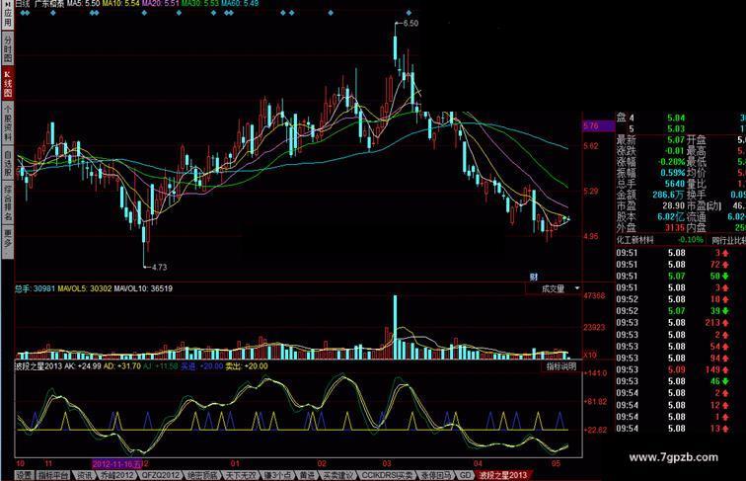Select the GD indicator tab
The height and width of the screenshot is (481, 746).
465,475
